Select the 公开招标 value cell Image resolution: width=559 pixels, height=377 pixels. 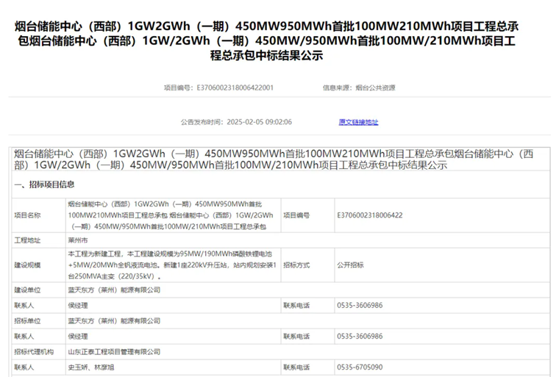tap(350, 265)
